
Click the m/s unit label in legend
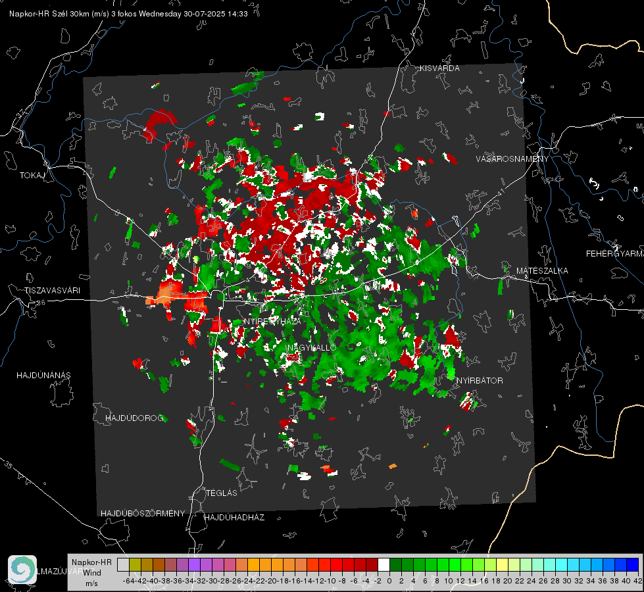(x=92, y=583)
